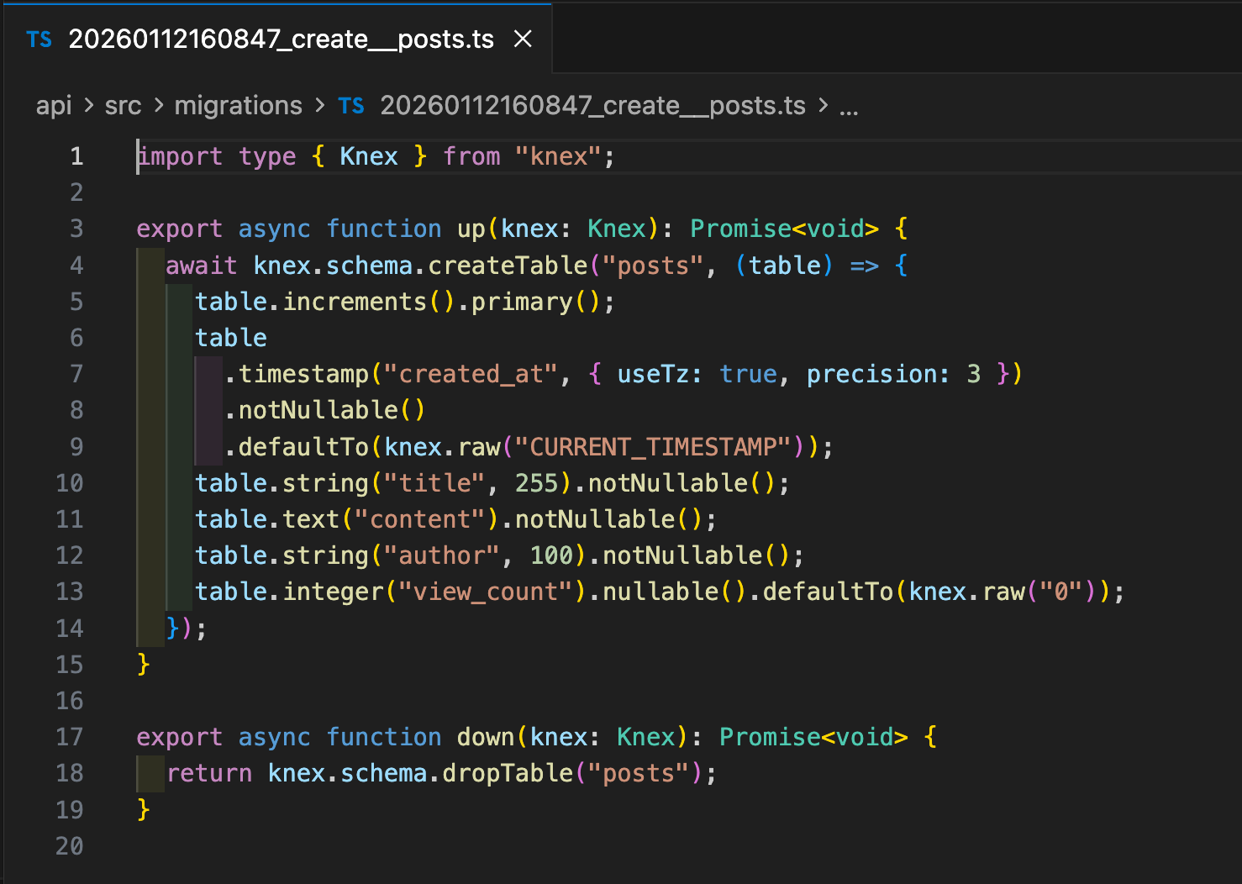Screen dimensions: 1242x884
Task: Click closing brace on line 15
Action: point(144,664)
